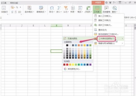Expand the Filter (筛选) dropdown arrow
Viewport: 136px width, 96px height.
68,12
